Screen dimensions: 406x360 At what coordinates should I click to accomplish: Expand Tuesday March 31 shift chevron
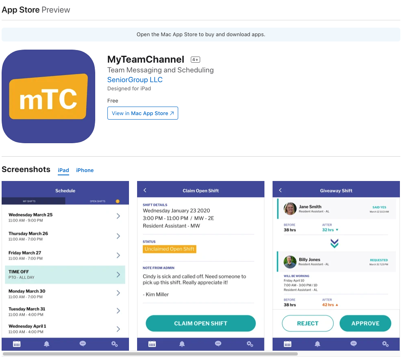tap(118, 311)
